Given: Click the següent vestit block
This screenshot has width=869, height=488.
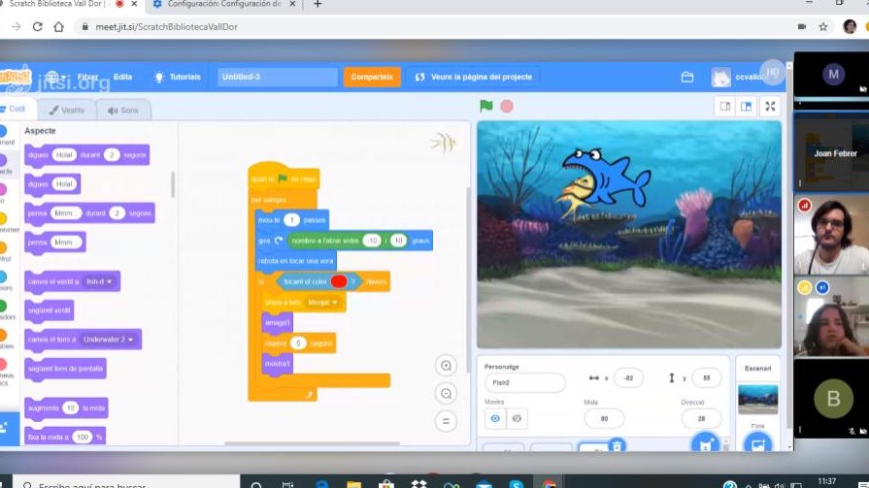Looking at the screenshot, I should [50, 310].
